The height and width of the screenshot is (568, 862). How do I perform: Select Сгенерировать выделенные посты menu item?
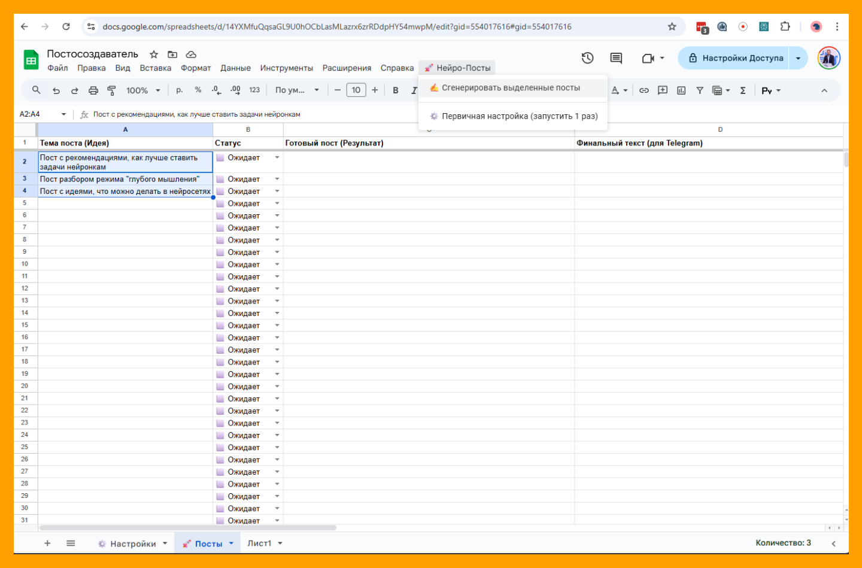point(511,88)
